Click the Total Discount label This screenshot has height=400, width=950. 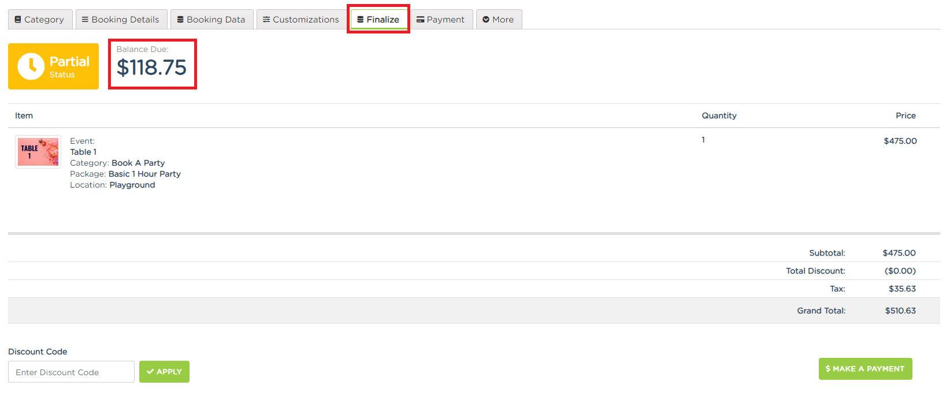815,271
